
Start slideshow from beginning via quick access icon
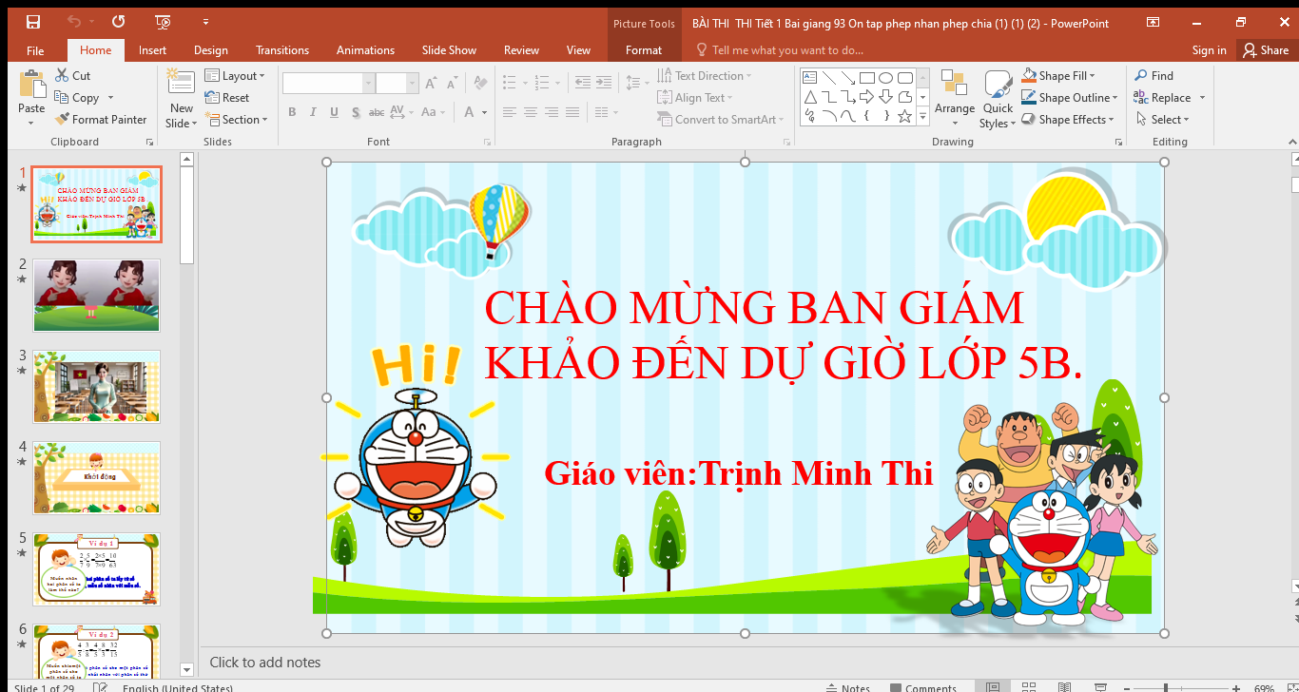pyautogui.click(x=163, y=22)
